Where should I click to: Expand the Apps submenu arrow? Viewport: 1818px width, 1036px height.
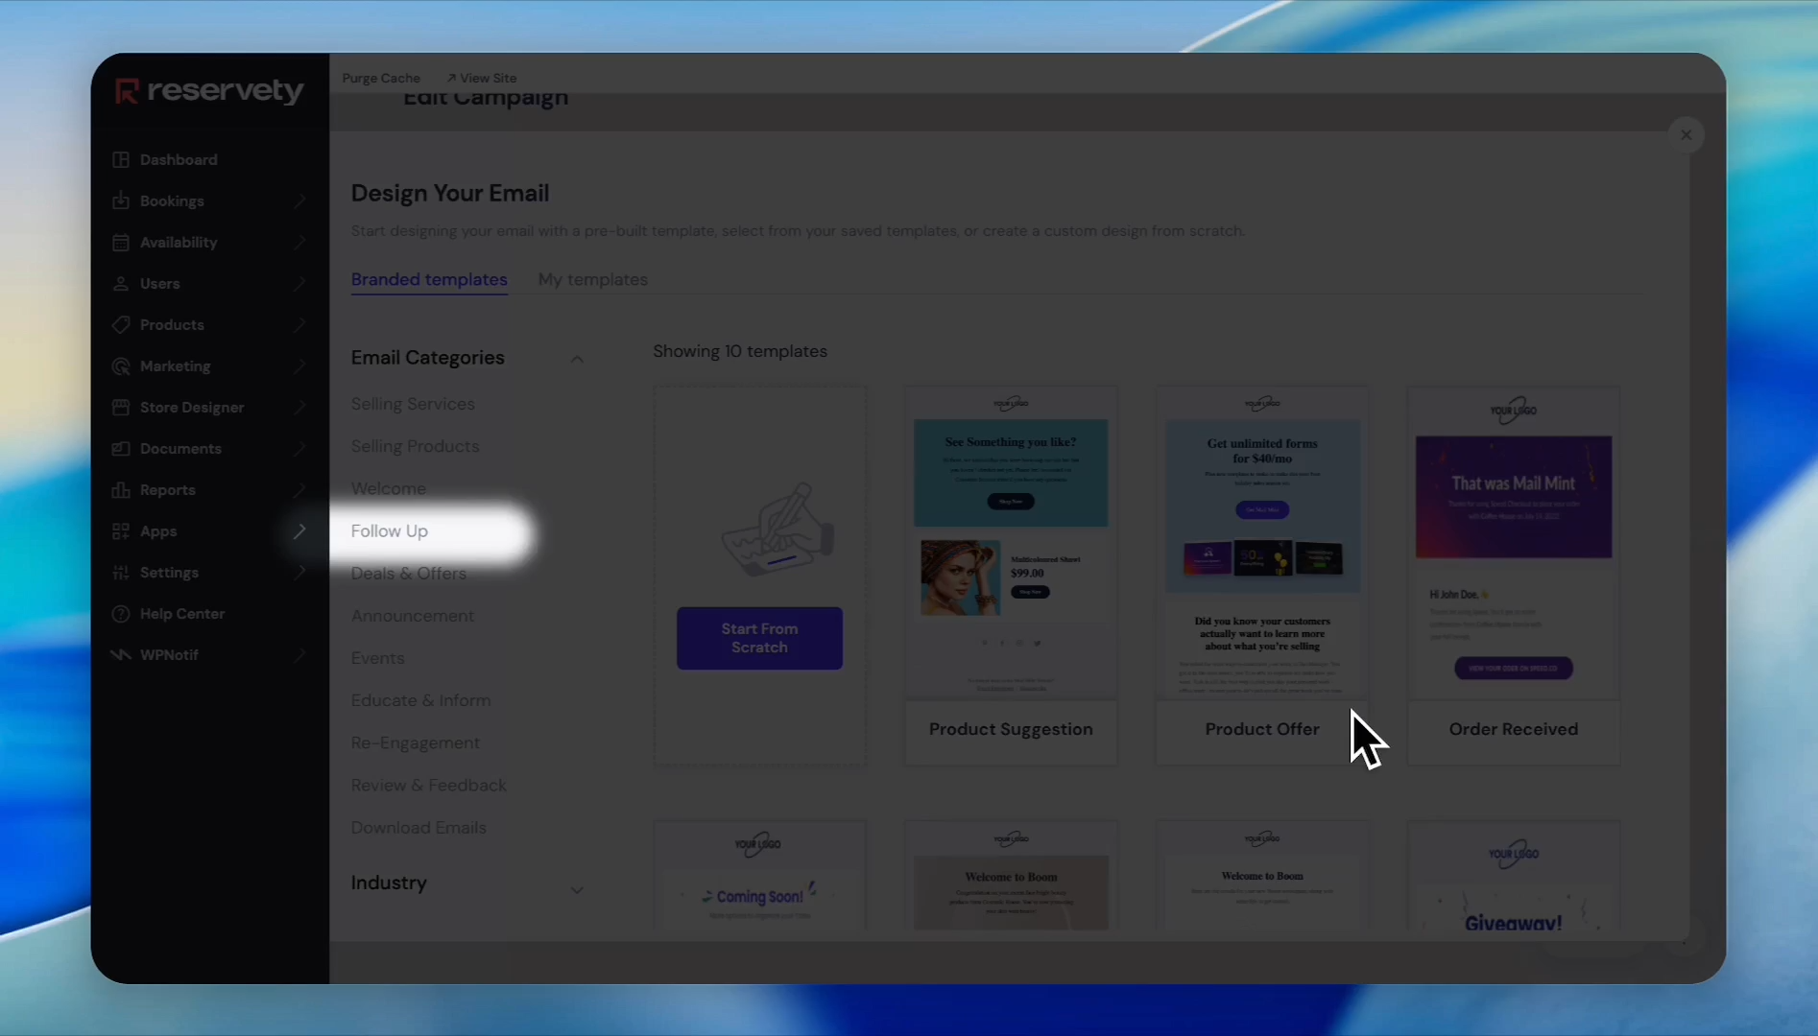point(299,530)
